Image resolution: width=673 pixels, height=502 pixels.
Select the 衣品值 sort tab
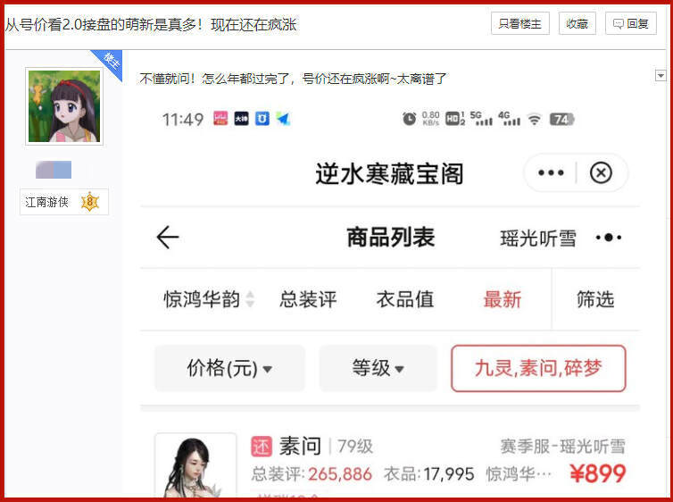click(404, 299)
